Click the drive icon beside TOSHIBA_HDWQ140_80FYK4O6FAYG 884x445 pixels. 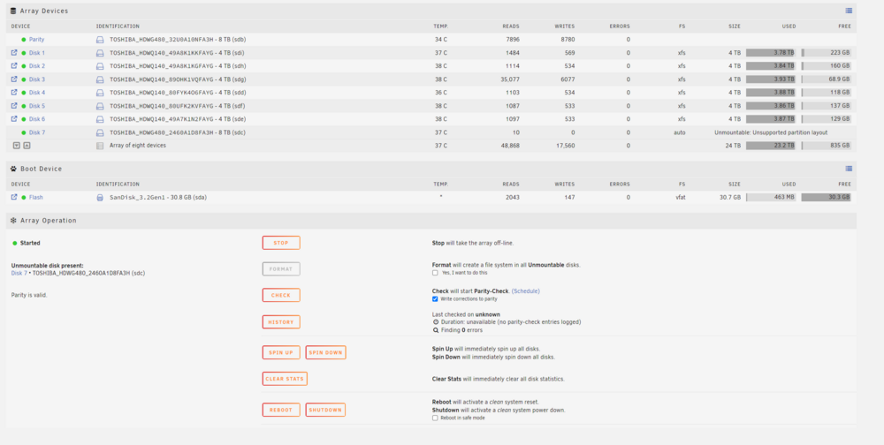pos(100,93)
